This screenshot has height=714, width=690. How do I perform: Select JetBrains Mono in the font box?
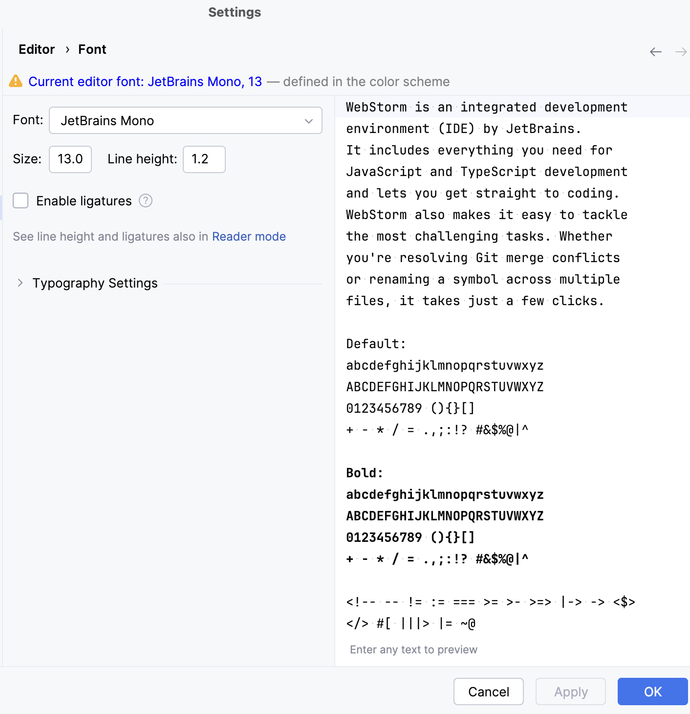click(x=108, y=120)
